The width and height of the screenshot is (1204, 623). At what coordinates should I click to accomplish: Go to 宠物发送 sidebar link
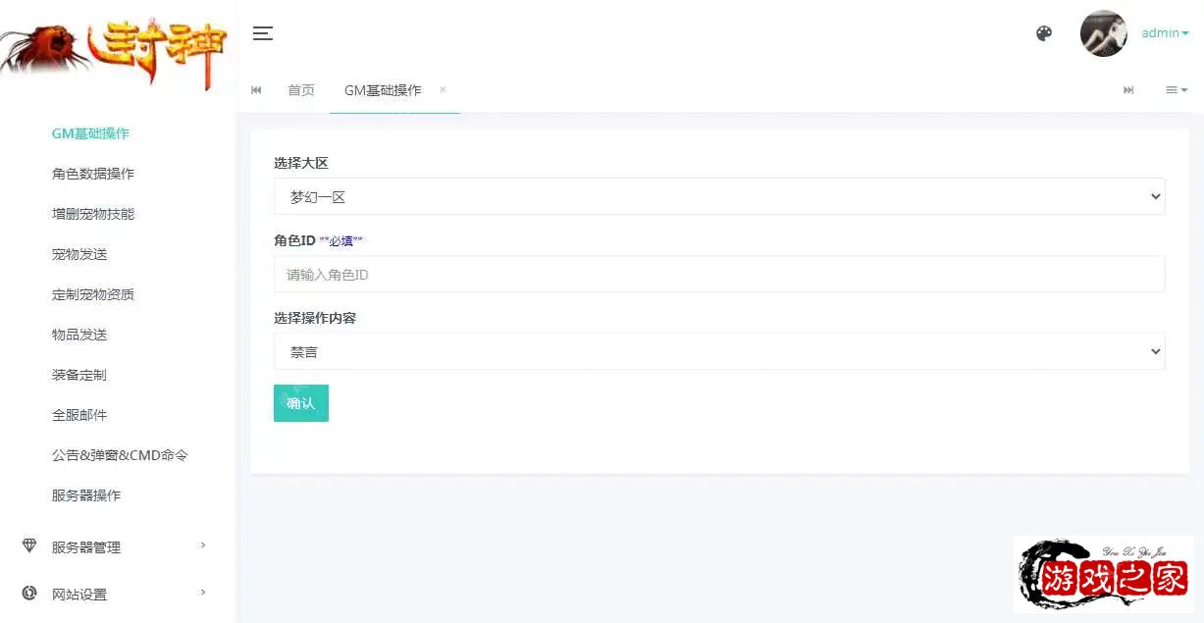click(x=79, y=254)
